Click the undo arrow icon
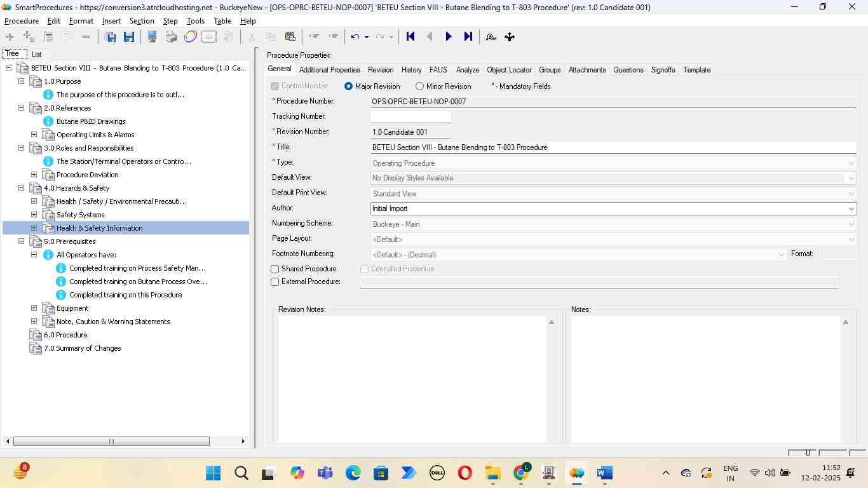 coord(355,37)
